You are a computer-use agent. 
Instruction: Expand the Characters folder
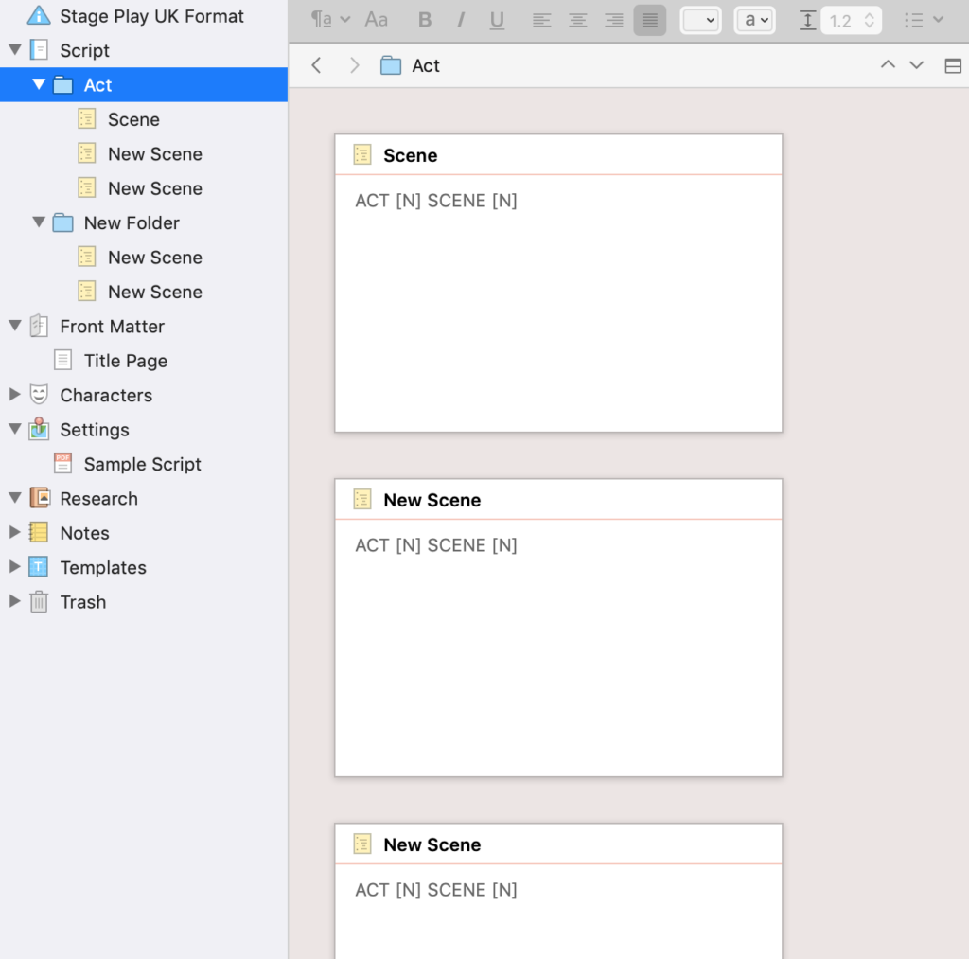pyautogui.click(x=14, y=395)
